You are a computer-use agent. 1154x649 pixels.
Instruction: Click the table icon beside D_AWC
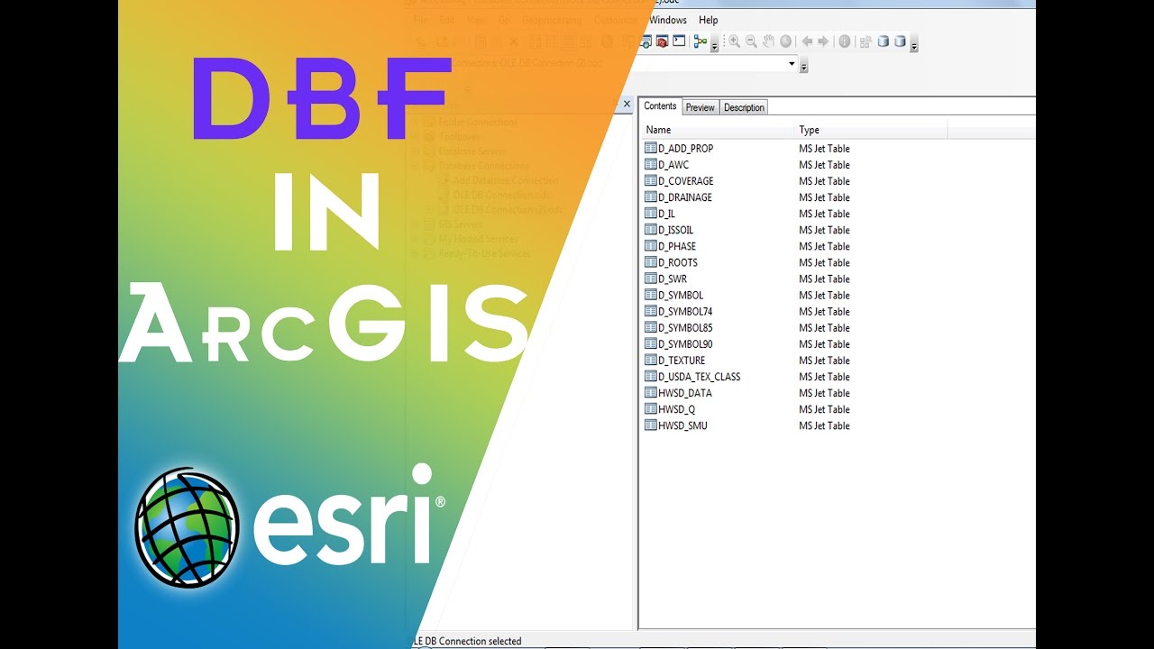pyautogui.click(x=651, y=165)
